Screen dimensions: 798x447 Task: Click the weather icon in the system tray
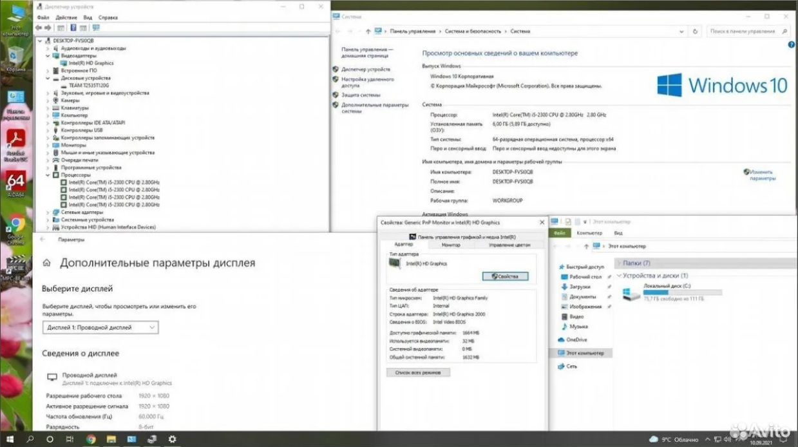tap(654, 439)
